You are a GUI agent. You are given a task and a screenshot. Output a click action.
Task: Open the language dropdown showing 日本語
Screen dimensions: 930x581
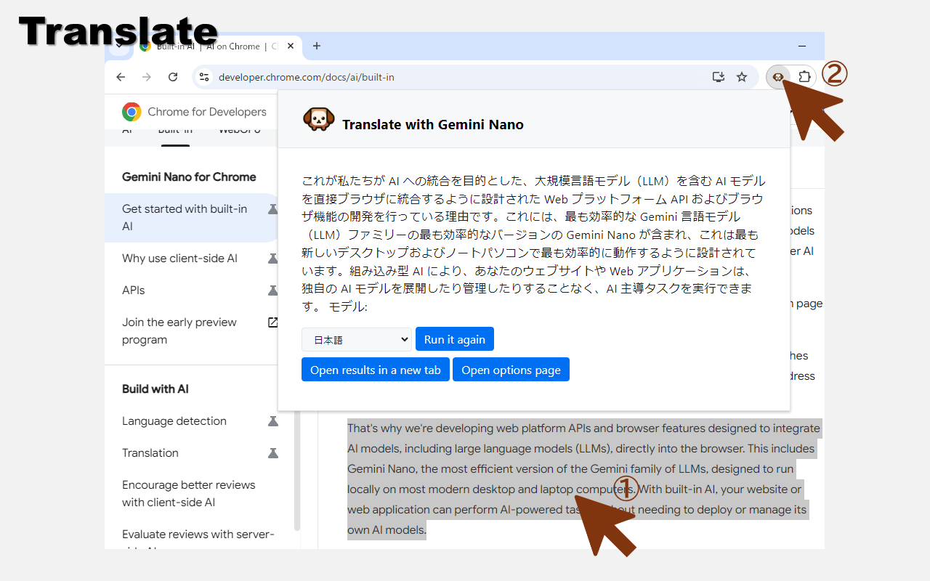pyautogui.click(x=357, y=339)
